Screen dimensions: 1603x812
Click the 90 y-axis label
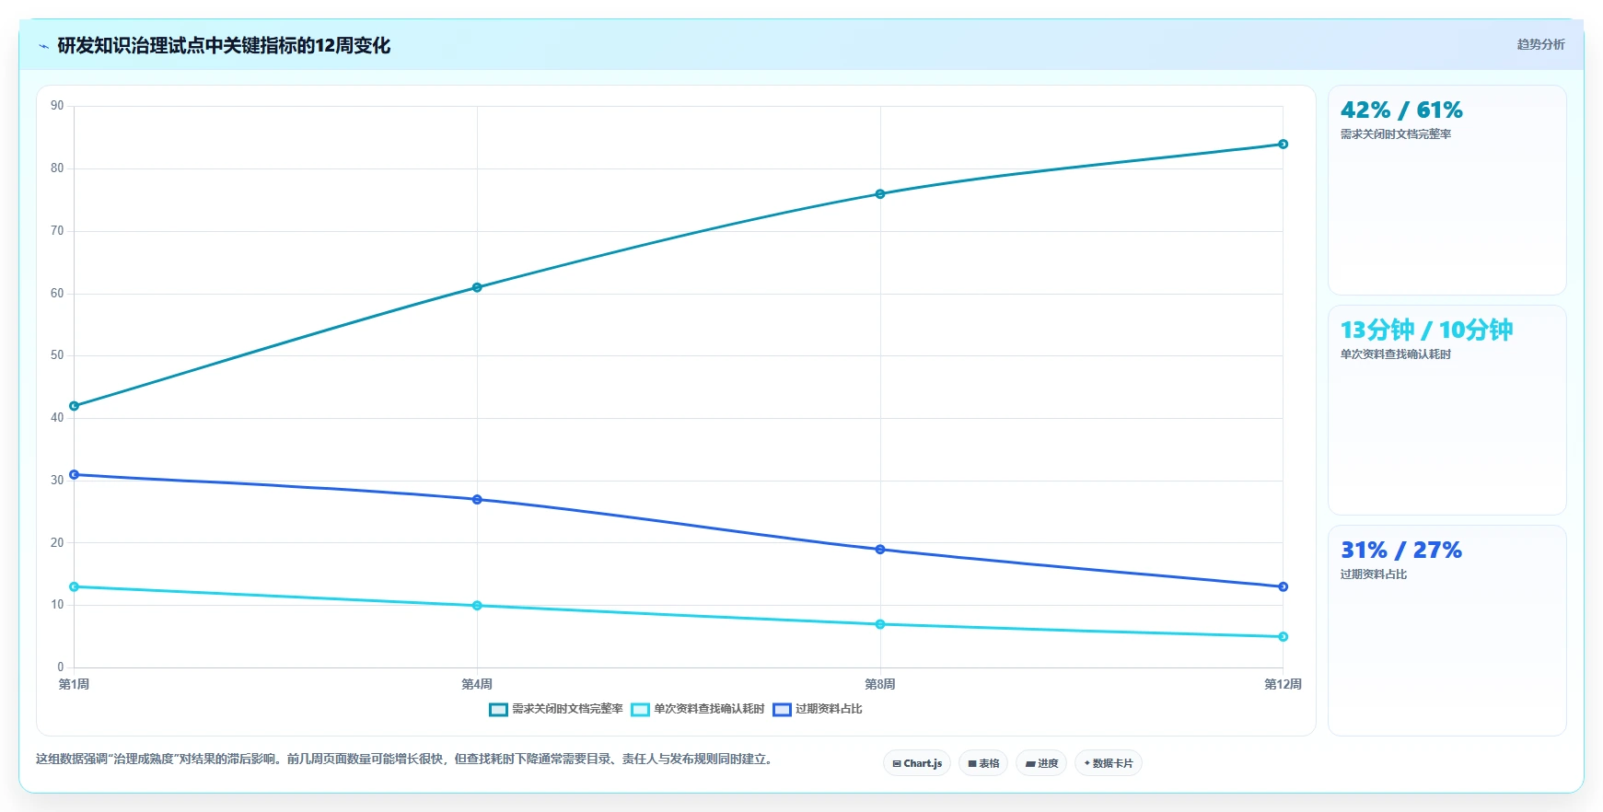(57, 106)
